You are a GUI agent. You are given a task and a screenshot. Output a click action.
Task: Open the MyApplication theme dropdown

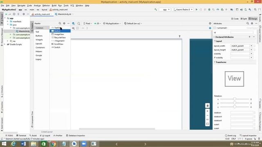click(x=112, y=24)
